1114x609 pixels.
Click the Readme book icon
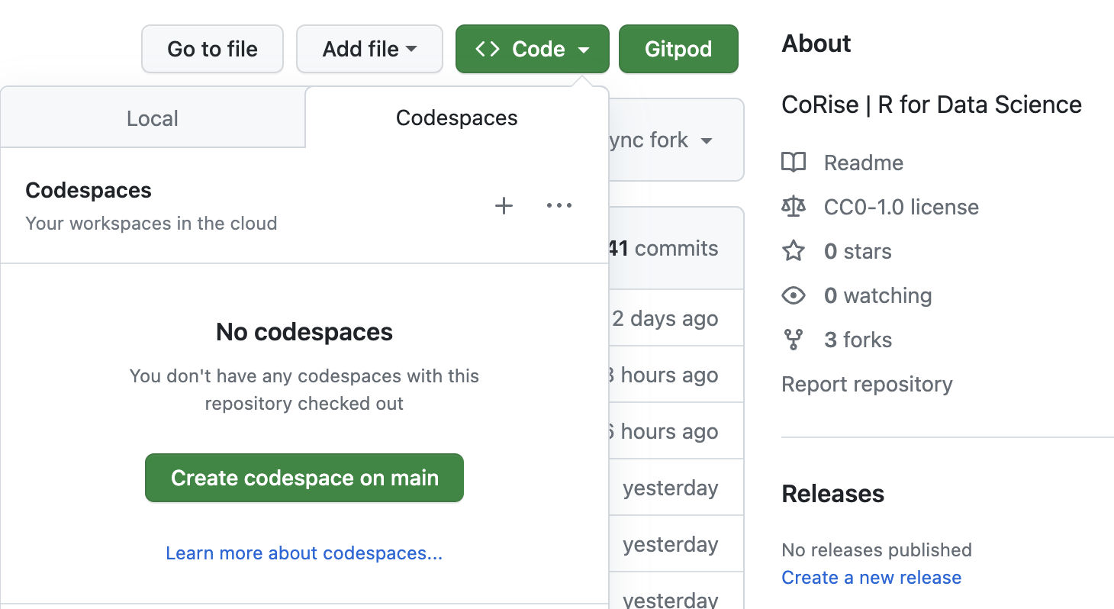(794, 163)
